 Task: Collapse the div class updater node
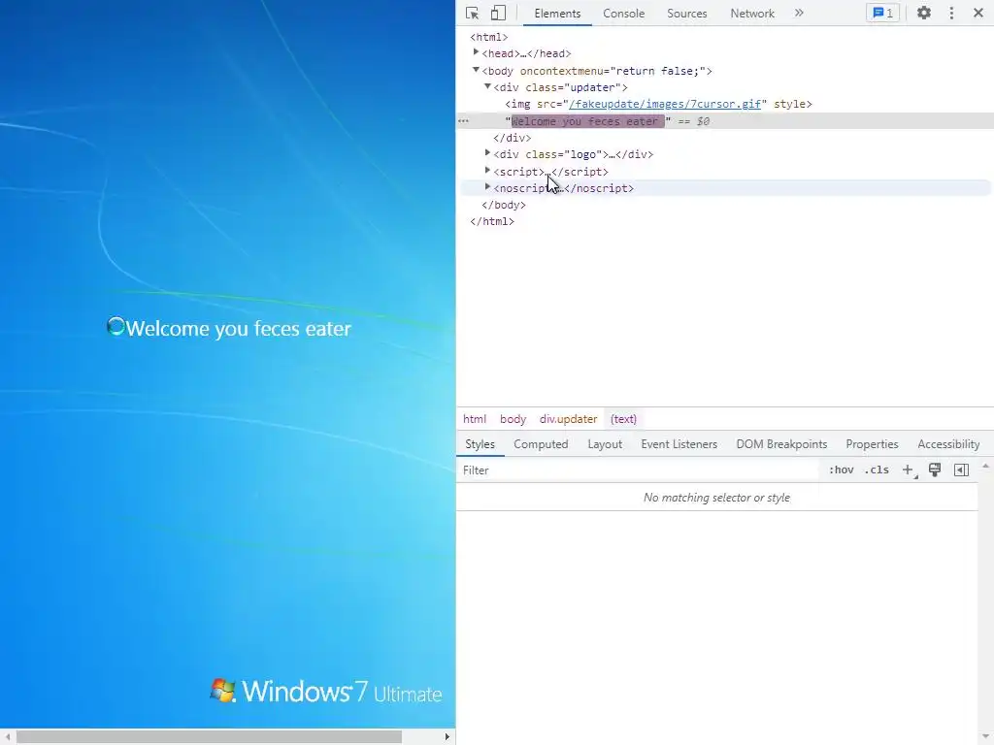(487, 86)
